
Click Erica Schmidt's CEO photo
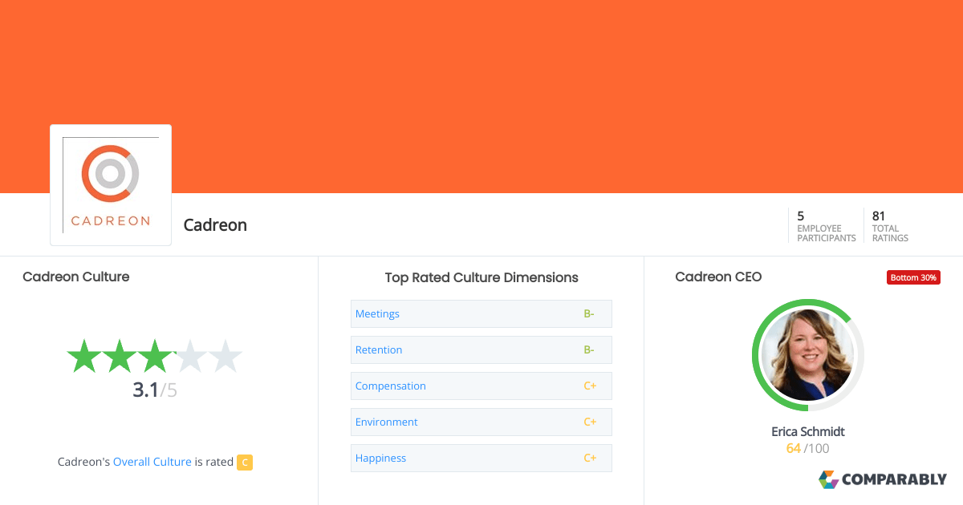(x=808, y=355)
